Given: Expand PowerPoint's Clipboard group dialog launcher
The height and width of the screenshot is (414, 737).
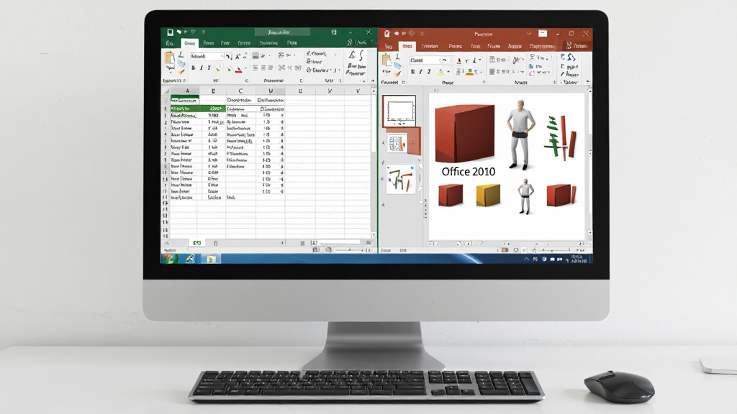Looking at the screenshot, I should (x=403, y=83).
